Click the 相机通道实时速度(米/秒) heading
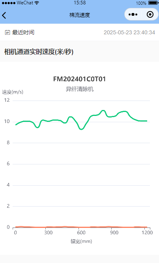The height and width of the screenshot is (263, 159). coord(39,52)
